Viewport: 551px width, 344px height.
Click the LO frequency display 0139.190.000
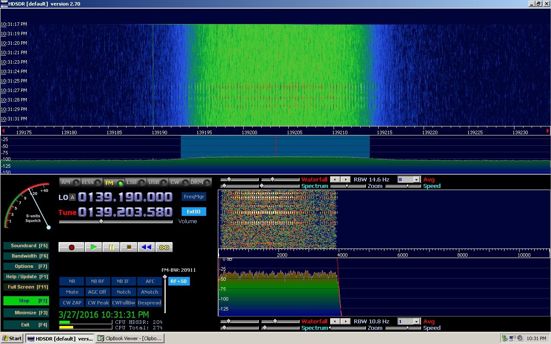[x=125, y=197]
